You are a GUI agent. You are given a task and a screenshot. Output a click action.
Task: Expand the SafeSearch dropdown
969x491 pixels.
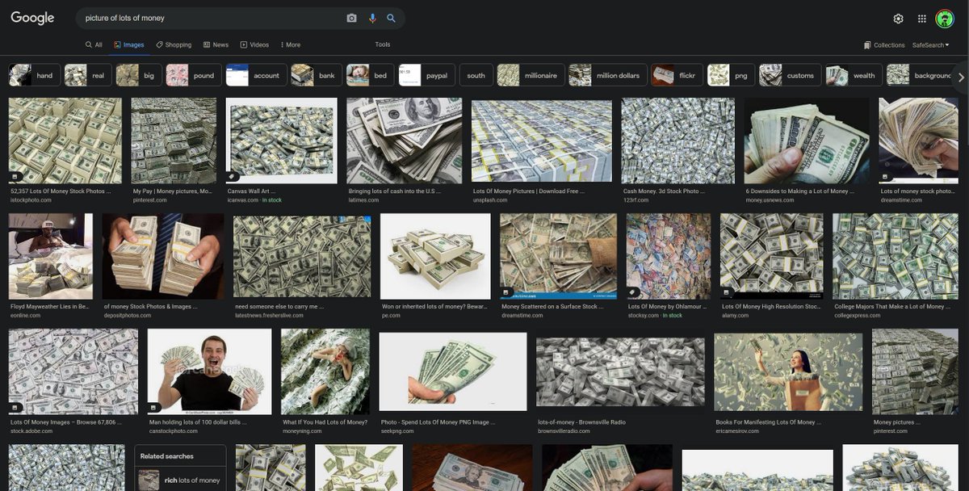pos(930,45)
